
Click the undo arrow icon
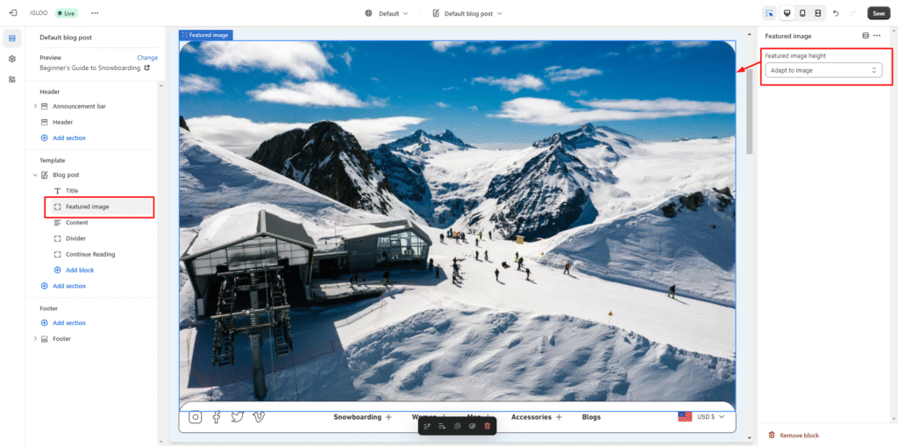tap(835, 13)
